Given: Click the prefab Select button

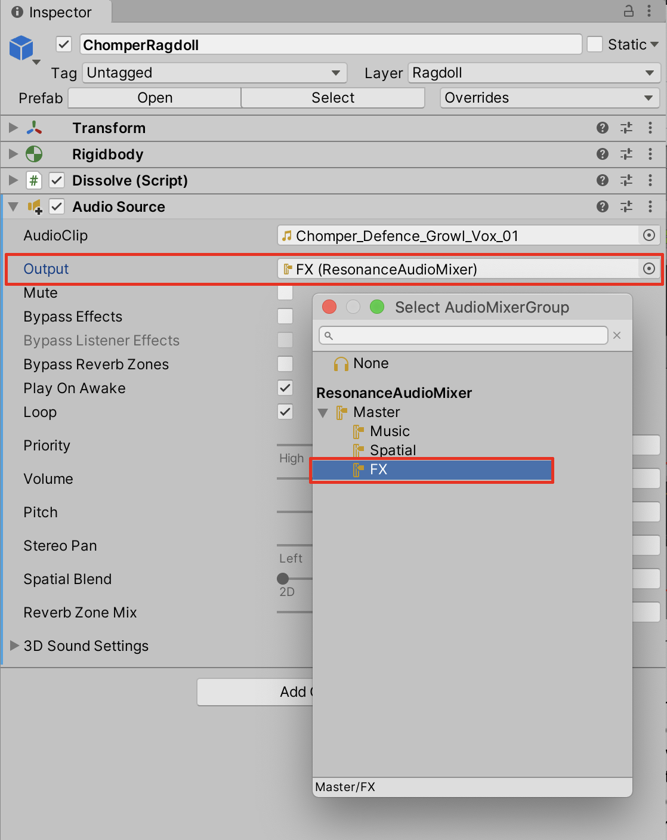Looking at the screenshot, I should [333, 98].
